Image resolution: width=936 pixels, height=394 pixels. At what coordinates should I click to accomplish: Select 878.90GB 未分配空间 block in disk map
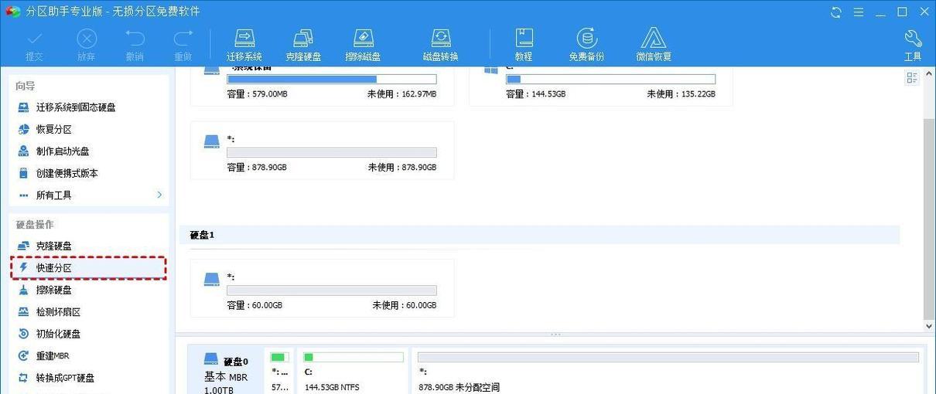pyautogui.click(x=668, y=372)
